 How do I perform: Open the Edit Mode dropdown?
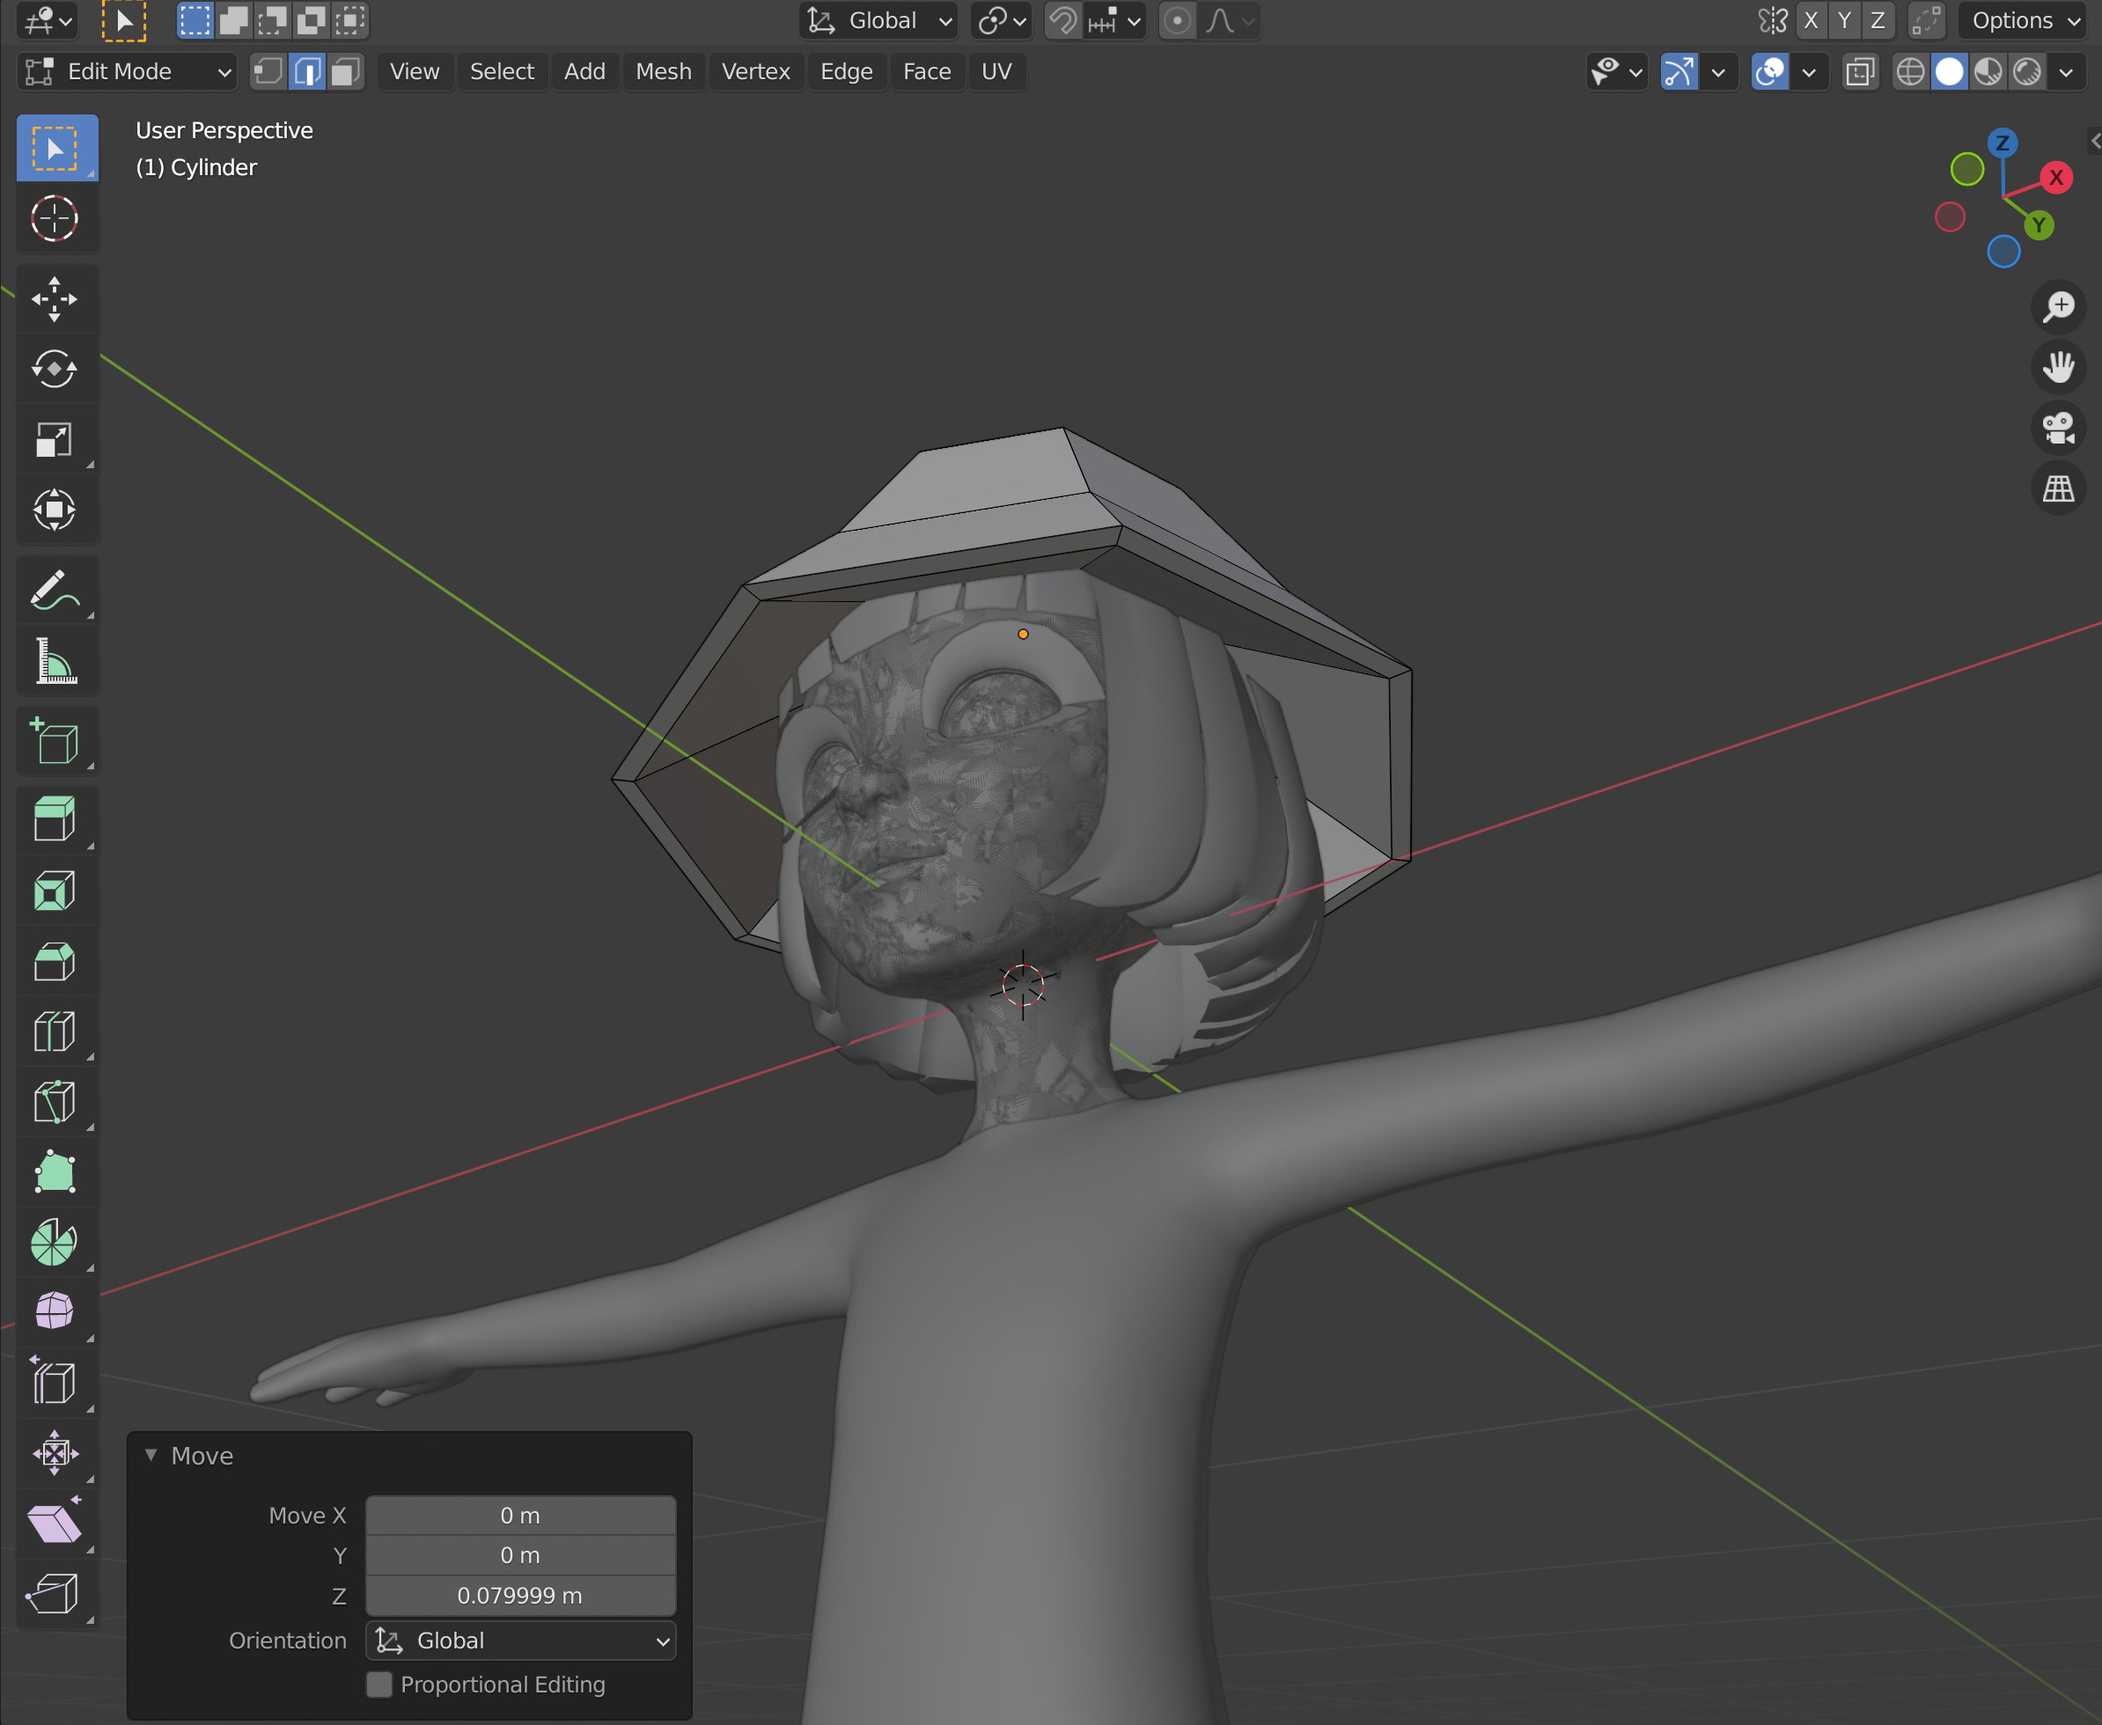(x=128, y=71)
